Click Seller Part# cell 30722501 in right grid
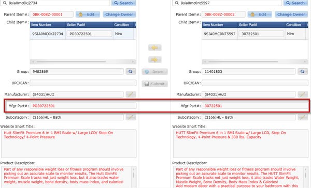Screen dimensions: 311x188 pyautogui.click(x=261, y=34)
